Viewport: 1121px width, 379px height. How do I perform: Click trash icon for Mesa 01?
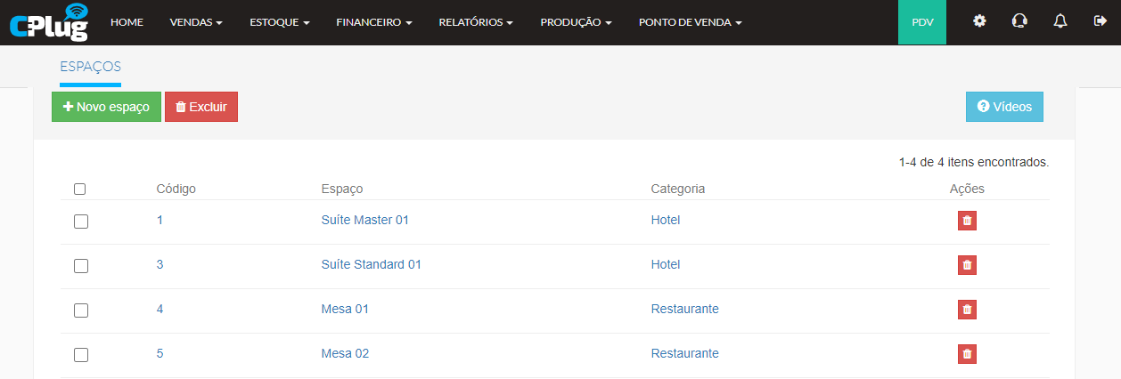tap(967, 310)
